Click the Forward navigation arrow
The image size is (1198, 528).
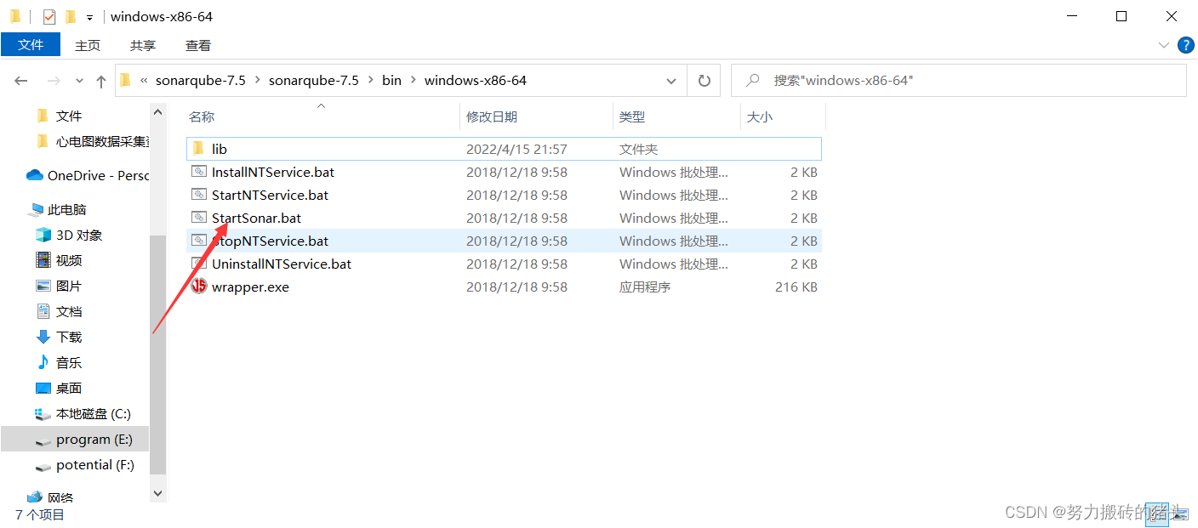53,81
